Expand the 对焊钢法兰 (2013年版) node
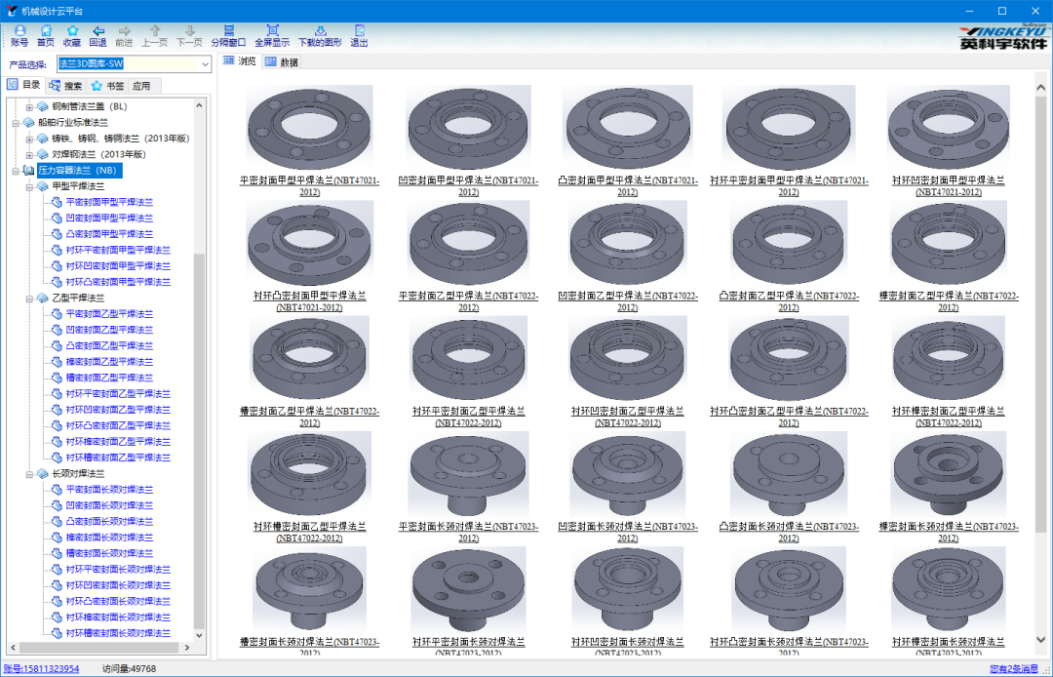 point(29,154)
